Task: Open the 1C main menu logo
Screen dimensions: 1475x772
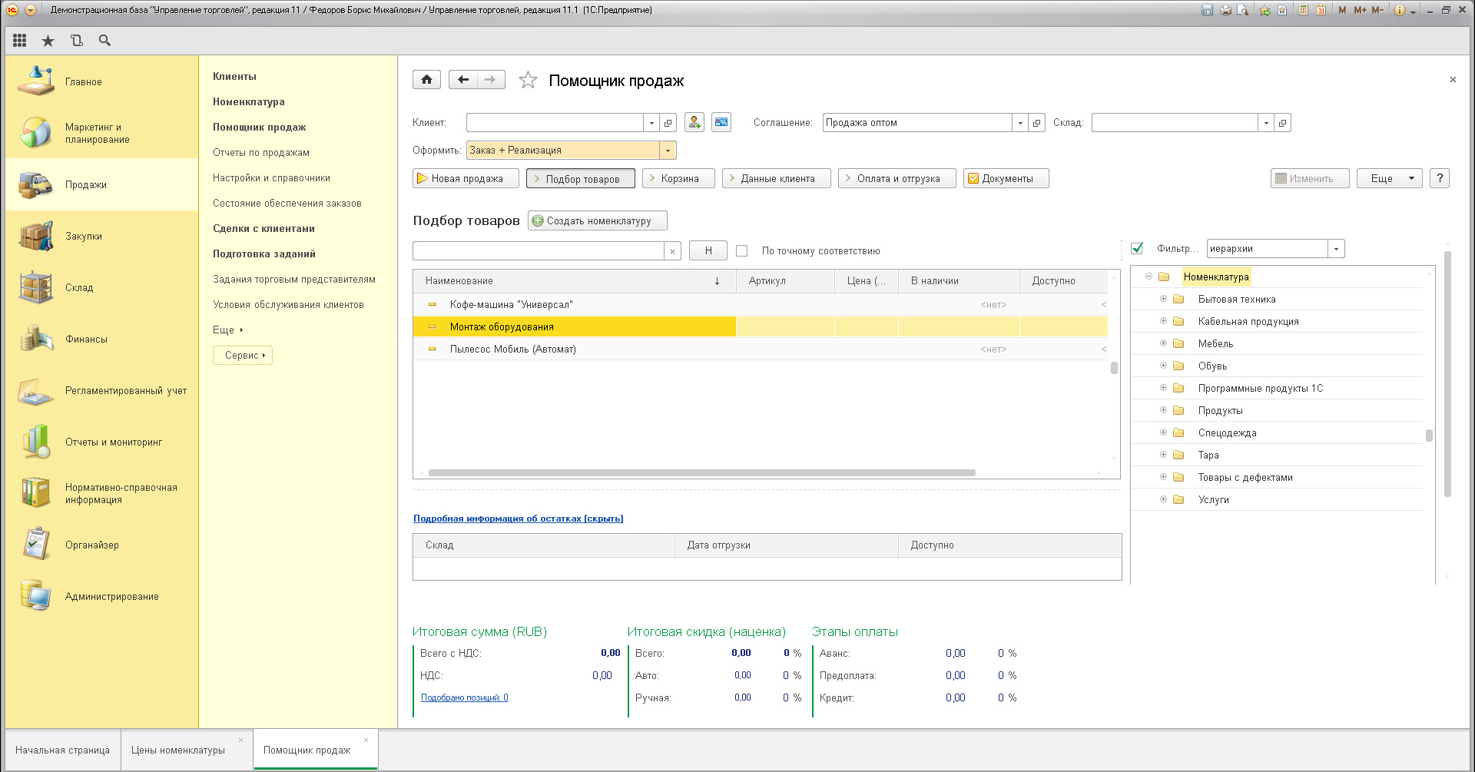Action: [12, 10]
